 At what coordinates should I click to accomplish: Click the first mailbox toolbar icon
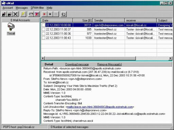pyautogui.click(x=4, y=14)
